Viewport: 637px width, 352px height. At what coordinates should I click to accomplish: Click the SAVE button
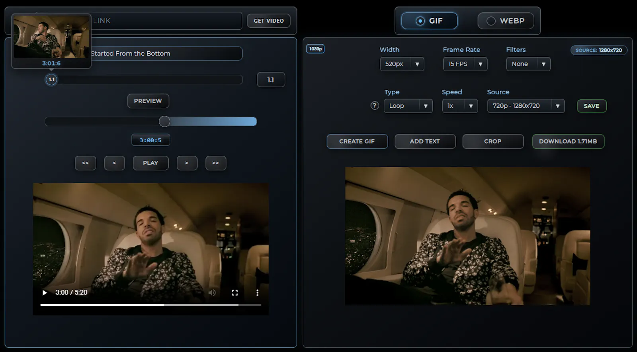coord(592,106)
